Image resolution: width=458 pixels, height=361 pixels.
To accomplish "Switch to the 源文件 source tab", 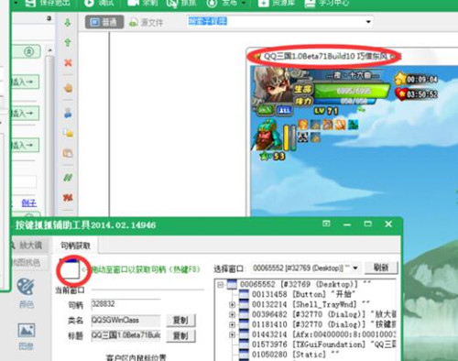I will click(x=146, y=22).
